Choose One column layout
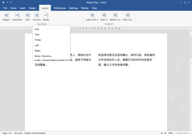Screen dimensions: 192x135 [51, 29]
